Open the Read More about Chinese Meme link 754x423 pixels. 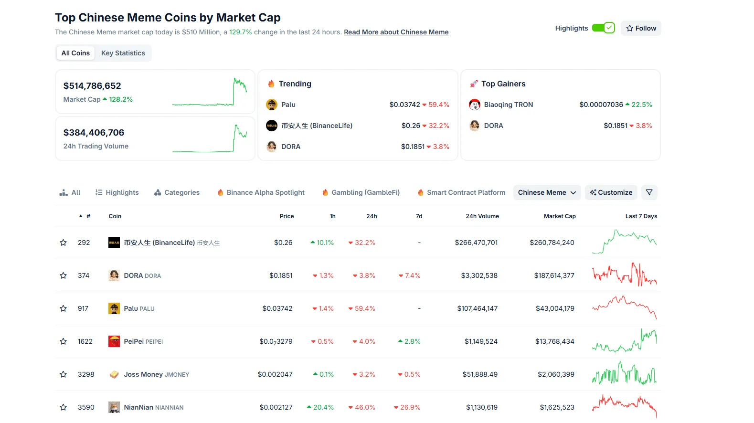pyautogui.click(x=396, y=32)
